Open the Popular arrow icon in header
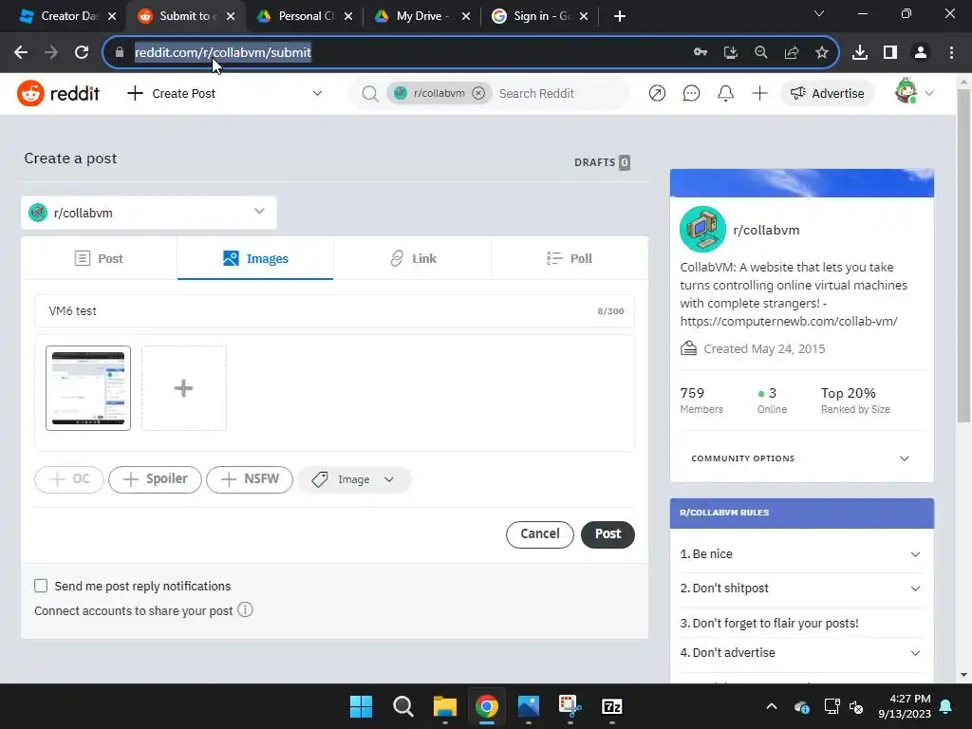The image size is (972, 729). [x=657, y=93]
